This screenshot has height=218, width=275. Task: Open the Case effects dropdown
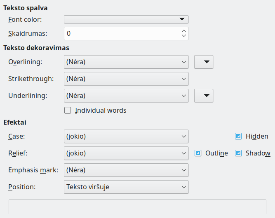(126, 136)
